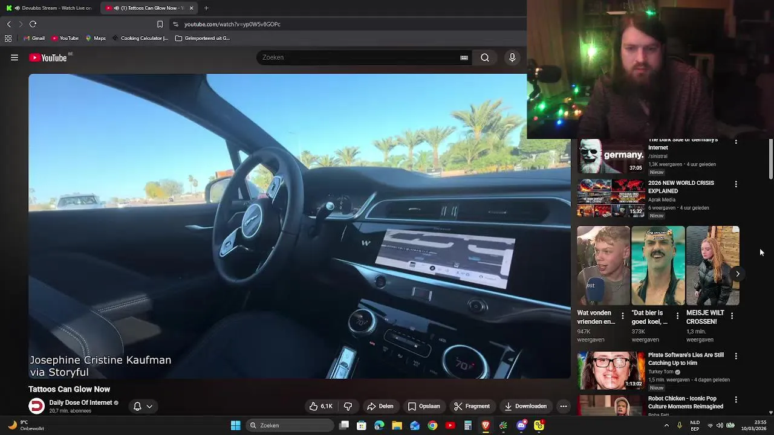774x435 pixels.
Task: Open the apps grid in bookmarks bar
Action: pos(8,38)
